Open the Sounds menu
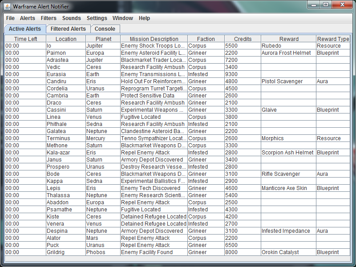 [72, 18]
